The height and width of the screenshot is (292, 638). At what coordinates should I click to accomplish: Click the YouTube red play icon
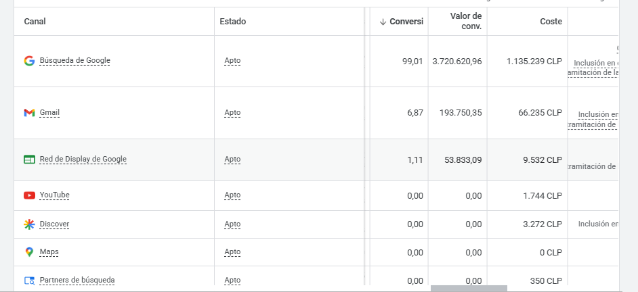pyautogui.click(x=29, y=195)
